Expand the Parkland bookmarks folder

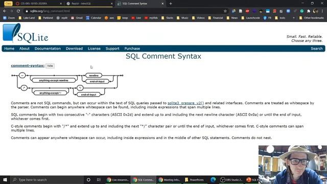coord(45,18)
